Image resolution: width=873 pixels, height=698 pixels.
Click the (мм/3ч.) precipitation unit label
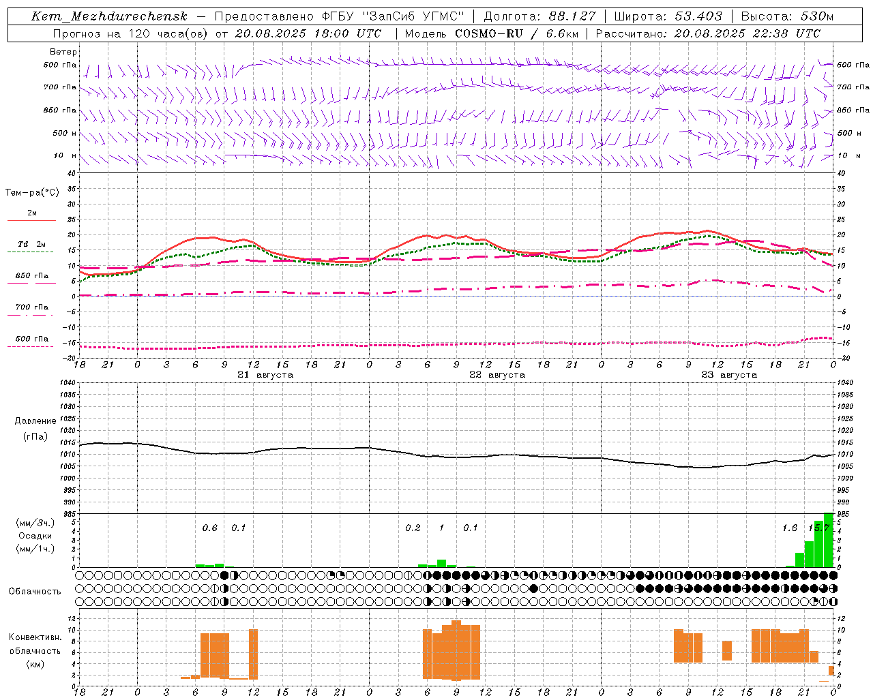(35, 523)
